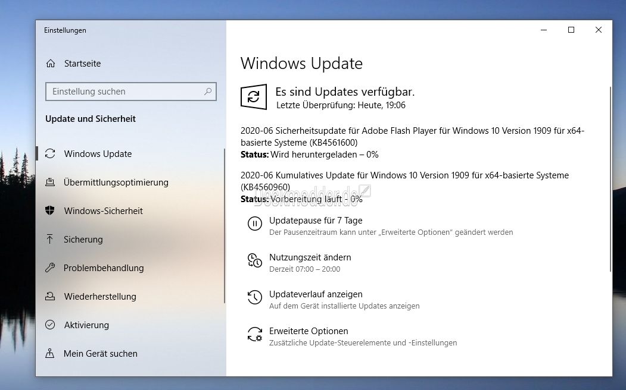Image resolution: width=626 pixels, height=390 pixels.
Task: Minimize the Einstellungen window
Action: [544, 30]
